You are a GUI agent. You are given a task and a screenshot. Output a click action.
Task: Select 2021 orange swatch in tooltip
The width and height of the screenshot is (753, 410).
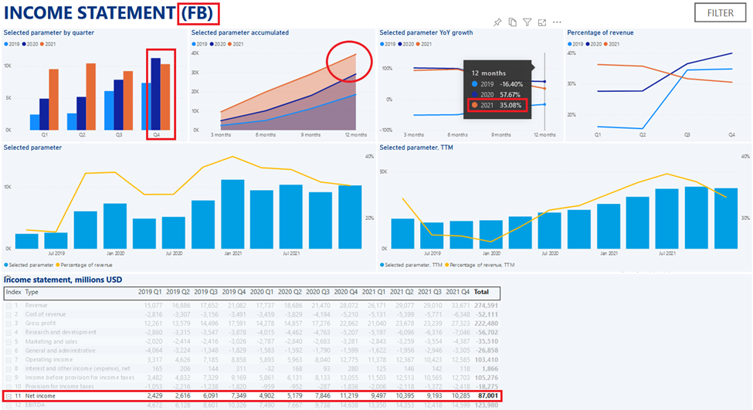coord(473,104)
